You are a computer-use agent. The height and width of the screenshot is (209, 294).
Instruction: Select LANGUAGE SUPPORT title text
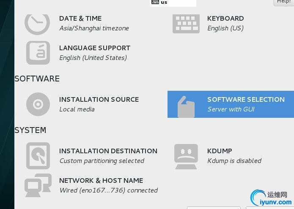95,48
